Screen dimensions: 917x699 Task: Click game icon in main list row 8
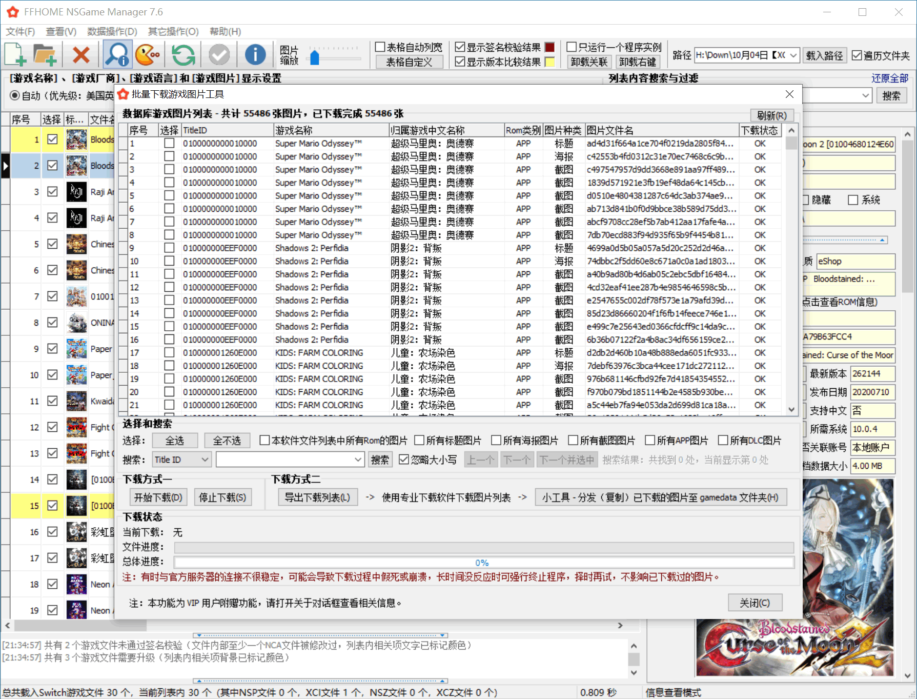coord(76,323)
